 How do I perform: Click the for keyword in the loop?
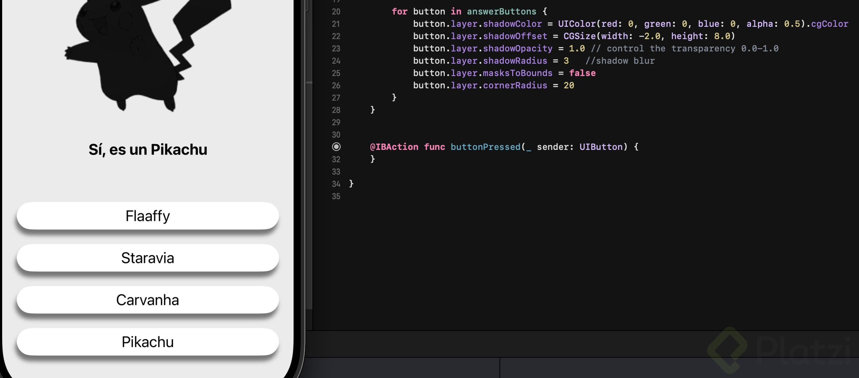click(399, 12)
